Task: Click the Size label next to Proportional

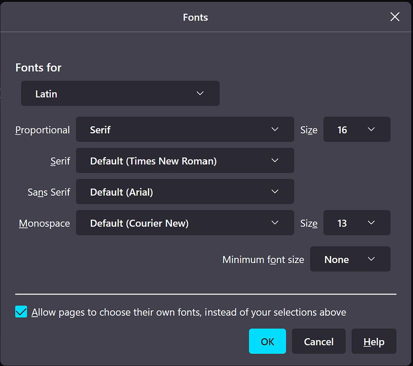Action: coord(309,130)
